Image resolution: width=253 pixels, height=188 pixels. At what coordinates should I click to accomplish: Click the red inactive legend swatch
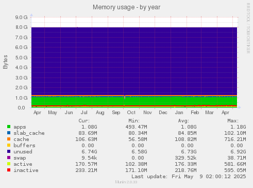point(9,170)
